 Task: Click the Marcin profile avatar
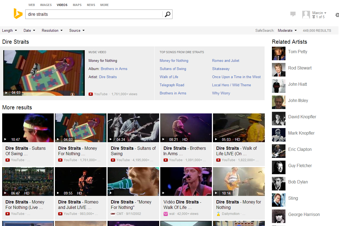click(306, 15)
